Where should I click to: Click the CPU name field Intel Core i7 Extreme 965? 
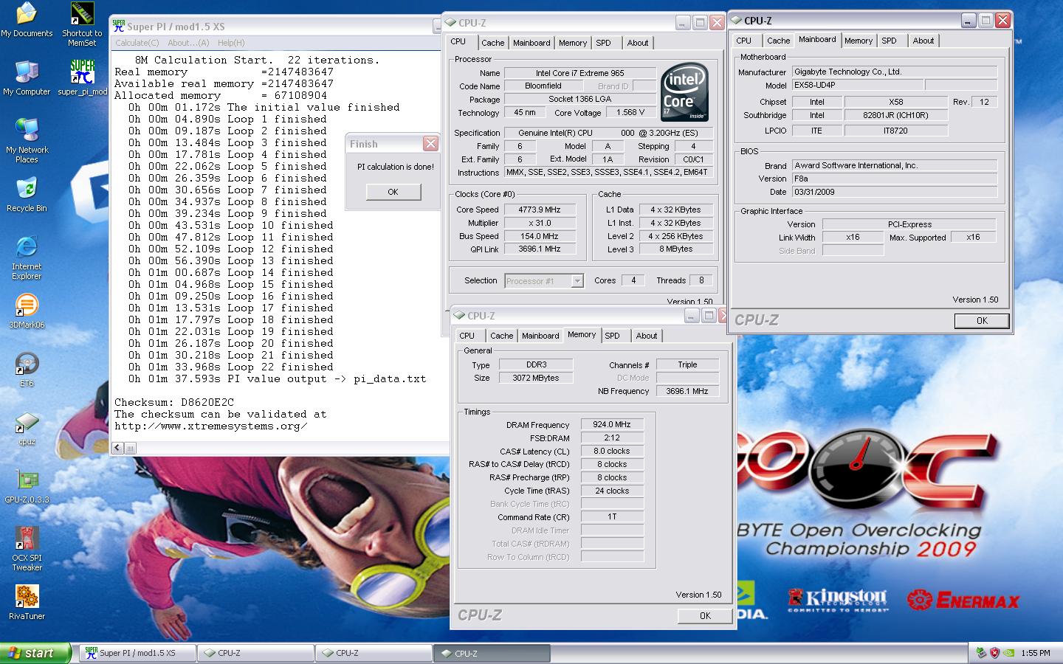[580, 73]
